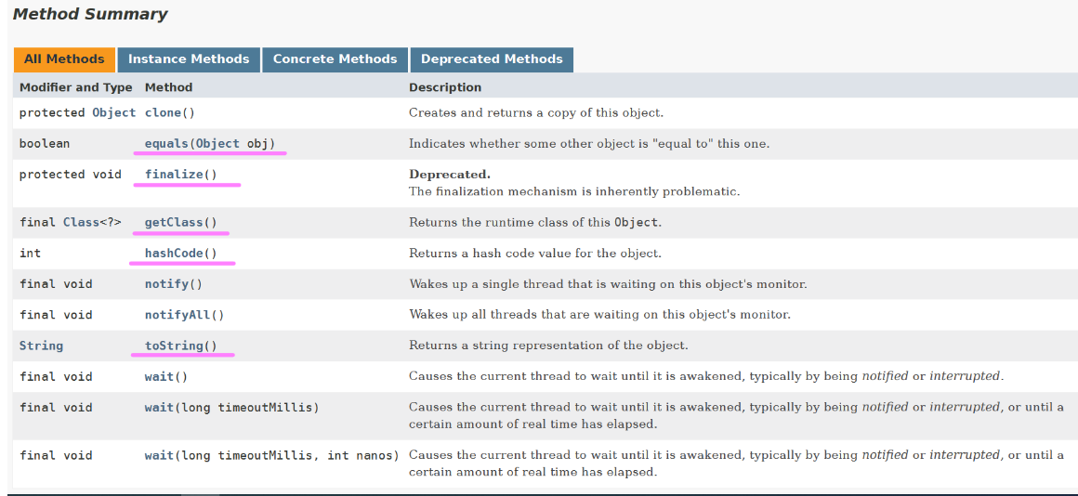Click the Object return type beside clone()
Screen dimensions: 1078x496
(x=113, y=112)
